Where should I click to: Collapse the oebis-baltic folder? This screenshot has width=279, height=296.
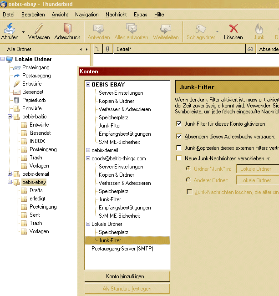(10, 117)
